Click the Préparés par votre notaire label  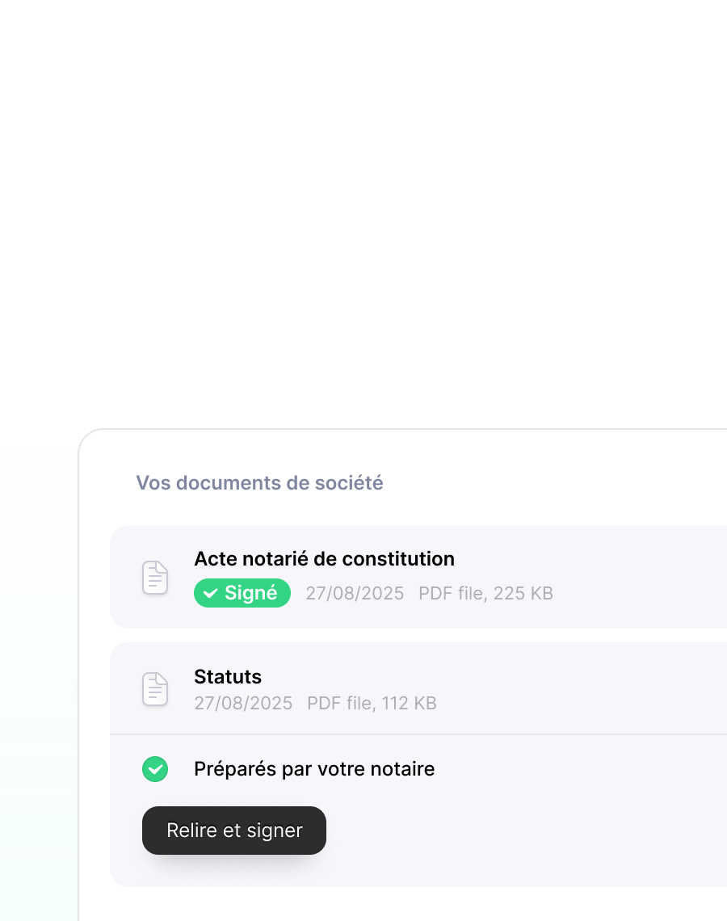(x=314, y=769)
